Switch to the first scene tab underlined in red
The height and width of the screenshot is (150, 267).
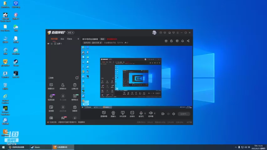[x=54, y=39]
